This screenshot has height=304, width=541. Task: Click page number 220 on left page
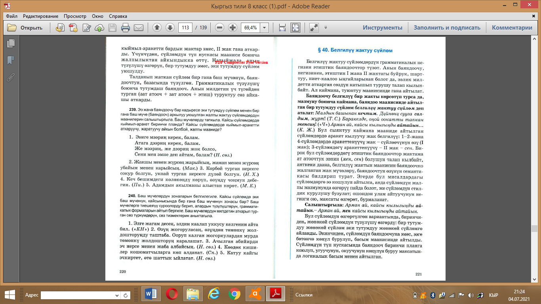click(x=123, y=272)
